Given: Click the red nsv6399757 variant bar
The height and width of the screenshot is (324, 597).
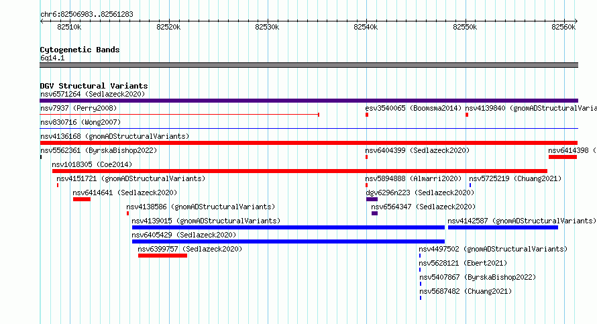Looking at the screenshot, I should 162,256.
